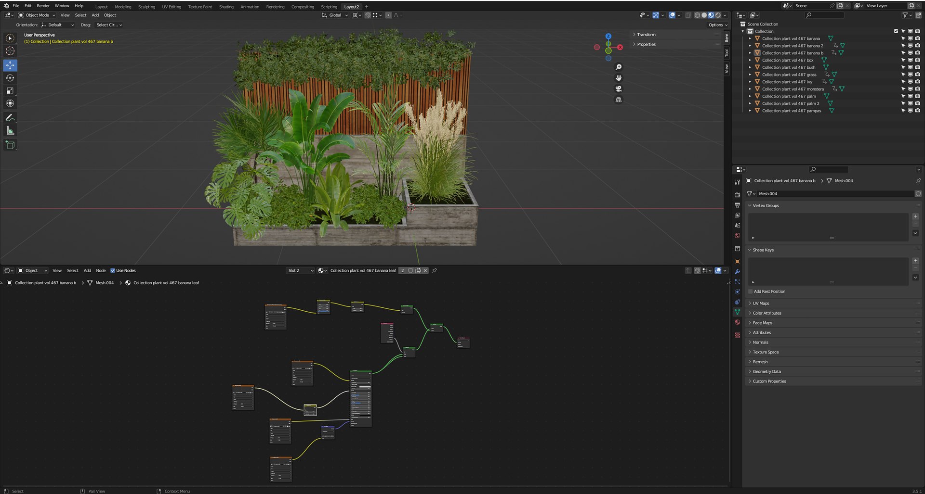This screenshot has height=494, width=925.
Task: Expand Collection plant vol 467 monstera tree item
Action: pyautogui.click(x=750, y=89)
